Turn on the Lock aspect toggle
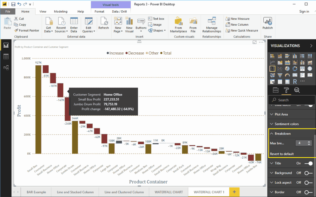The height and width of the screenshot is (197, 316). coord(308,182)
